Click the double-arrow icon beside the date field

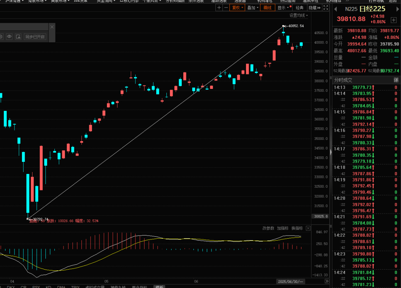click(327, 281)
